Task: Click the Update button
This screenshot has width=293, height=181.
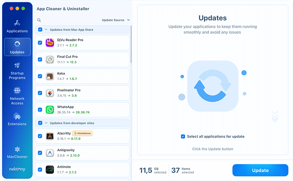Action: [260, 170]
